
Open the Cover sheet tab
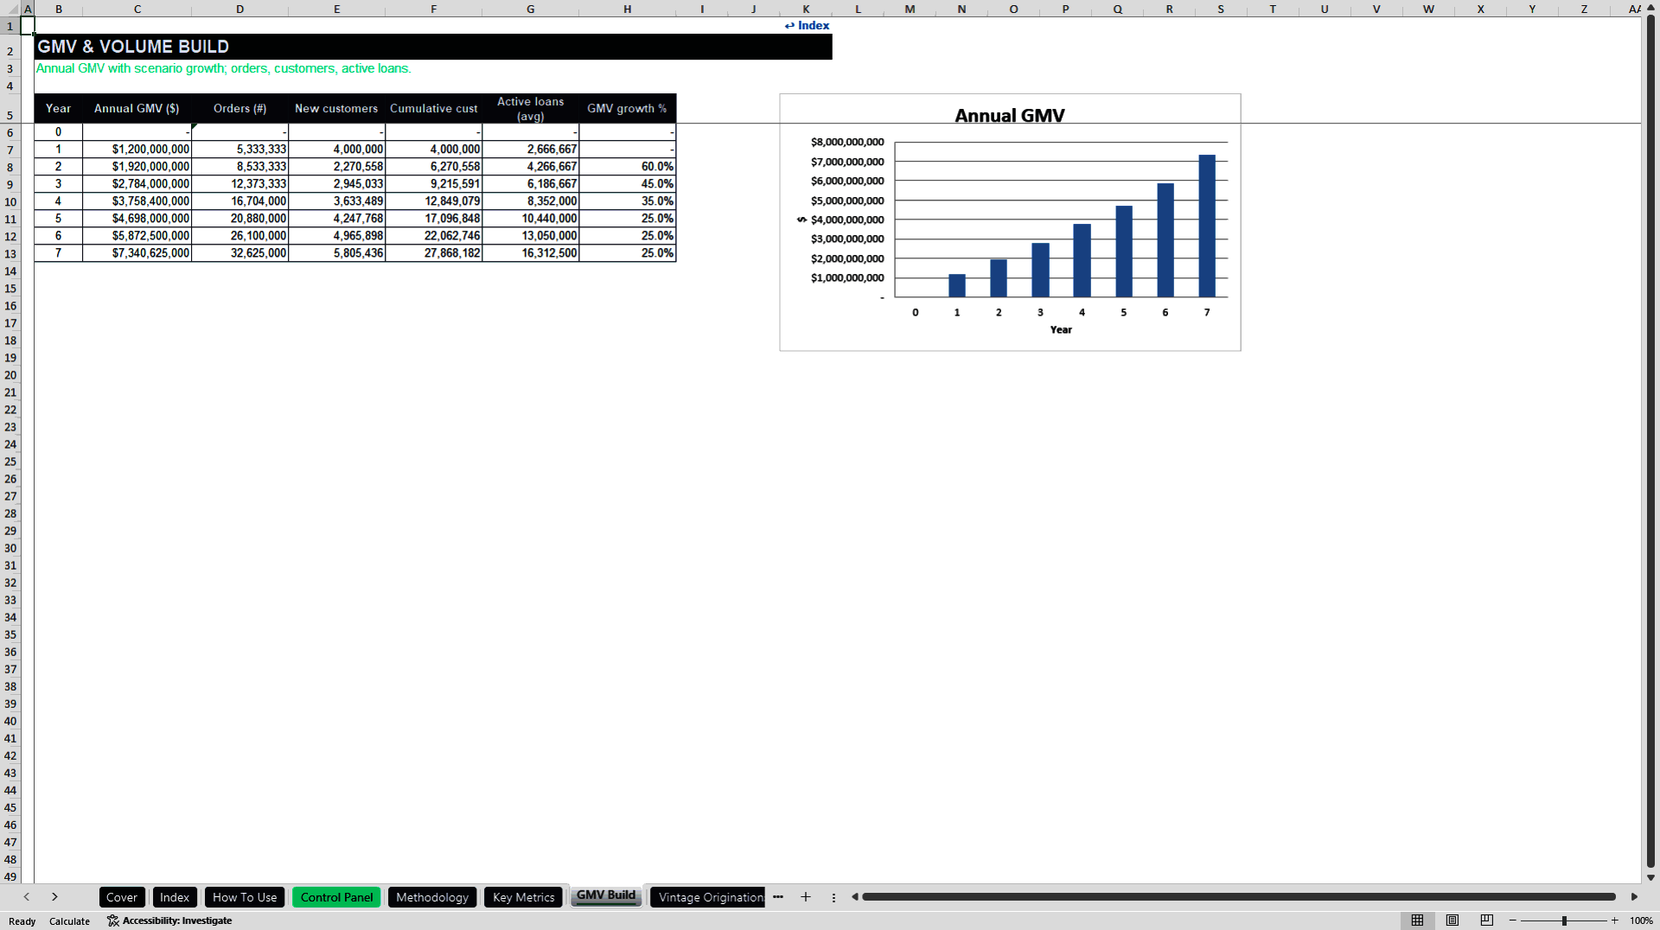(x=122, y=897)
